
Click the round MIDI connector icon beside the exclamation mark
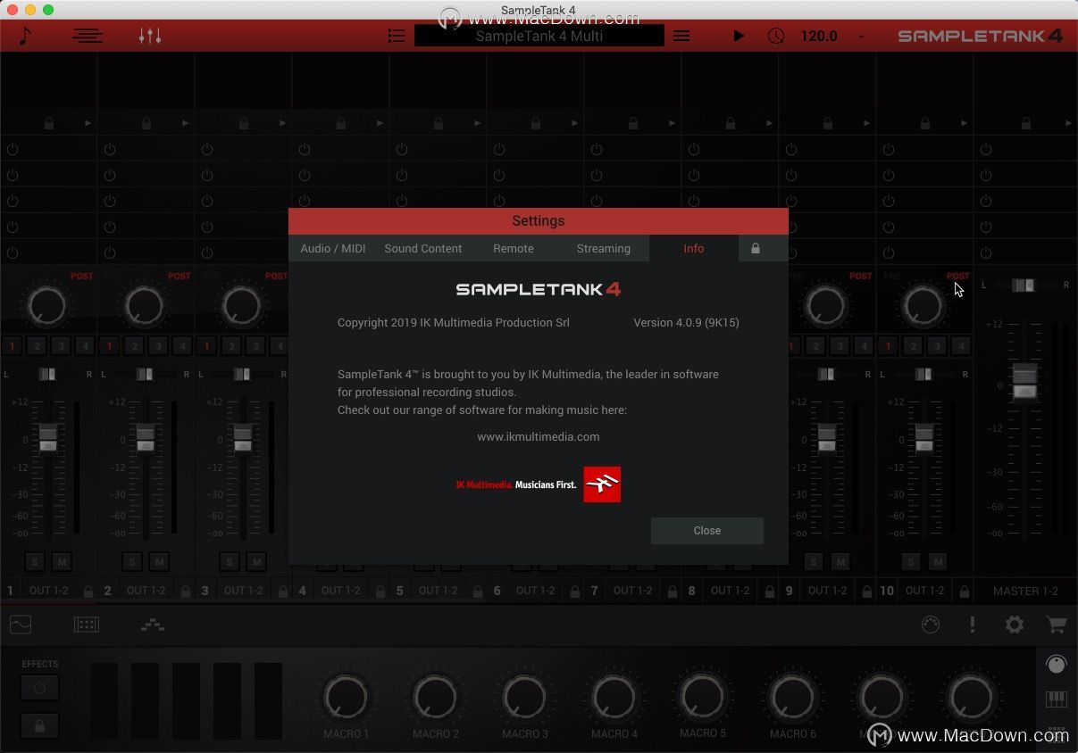point(931,625)
